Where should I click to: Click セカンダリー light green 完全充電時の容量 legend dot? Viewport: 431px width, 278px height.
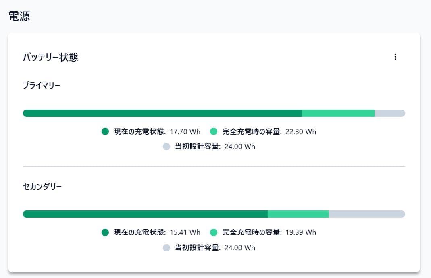[x=214, y=232]
